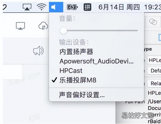Click the AirPlay icon in menu bar
161x124 pixels.
pyautogui.click(x=27, y=7)
